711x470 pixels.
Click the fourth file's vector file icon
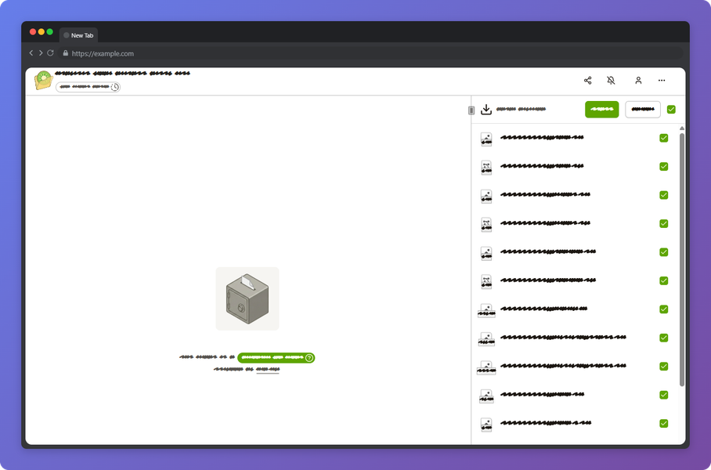tap(486, 225)
